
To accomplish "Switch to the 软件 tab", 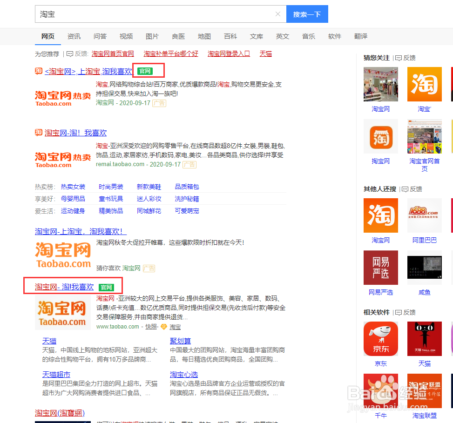I will point(335,36).
